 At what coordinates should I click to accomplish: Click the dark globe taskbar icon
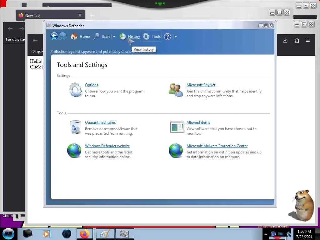tap(67, 234)
